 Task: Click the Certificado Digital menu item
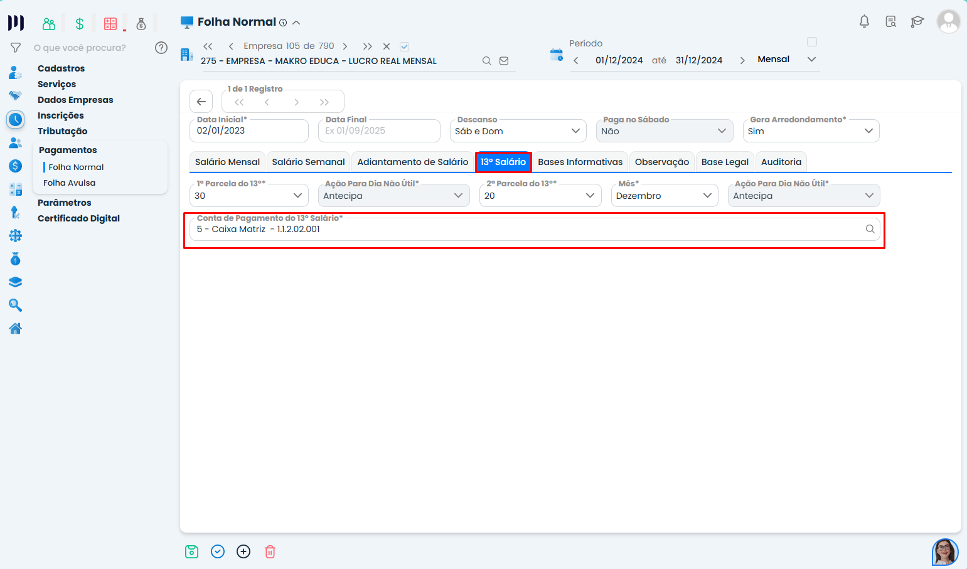tap(78, 218)
